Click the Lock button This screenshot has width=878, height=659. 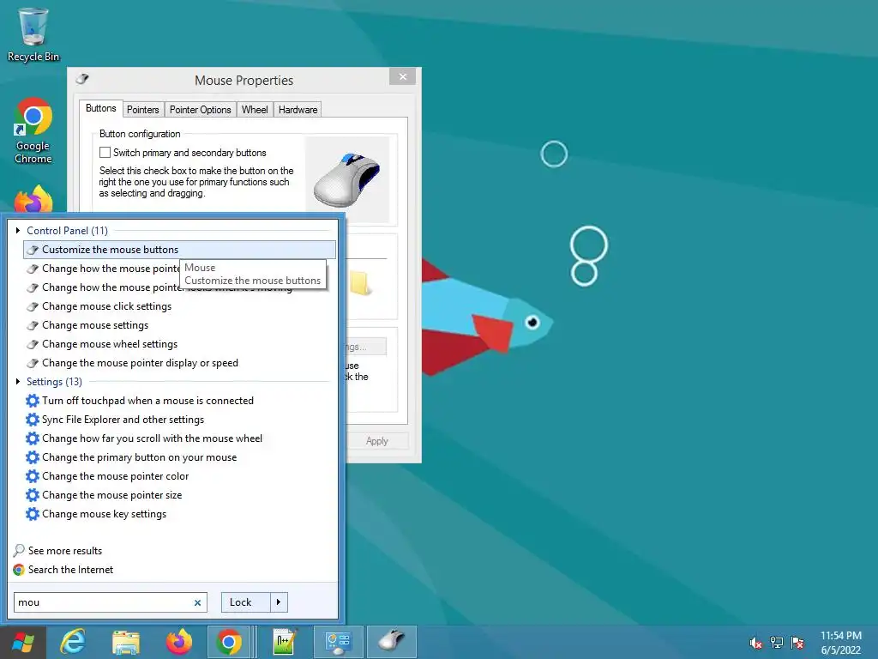(246, 602)
